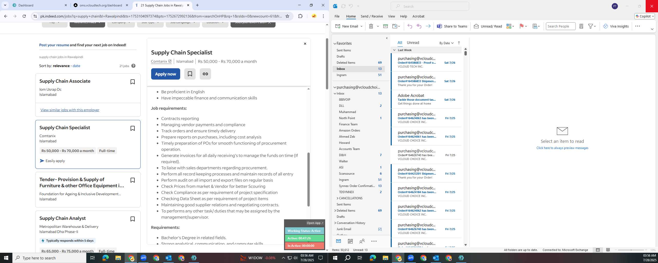Screen dimensions: 658x263
Task: Open Chrome tab search dropdown
Action: [5, 5]
